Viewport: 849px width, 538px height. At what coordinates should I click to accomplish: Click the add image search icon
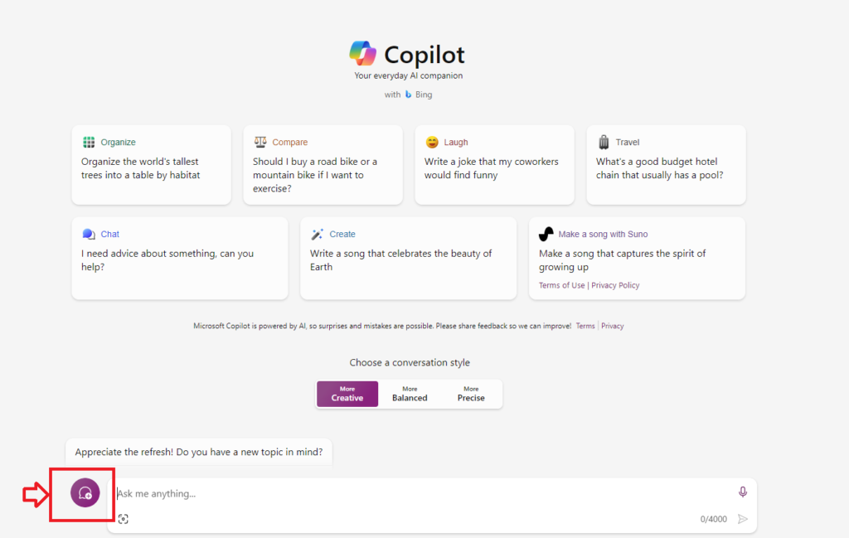[124, 519]
